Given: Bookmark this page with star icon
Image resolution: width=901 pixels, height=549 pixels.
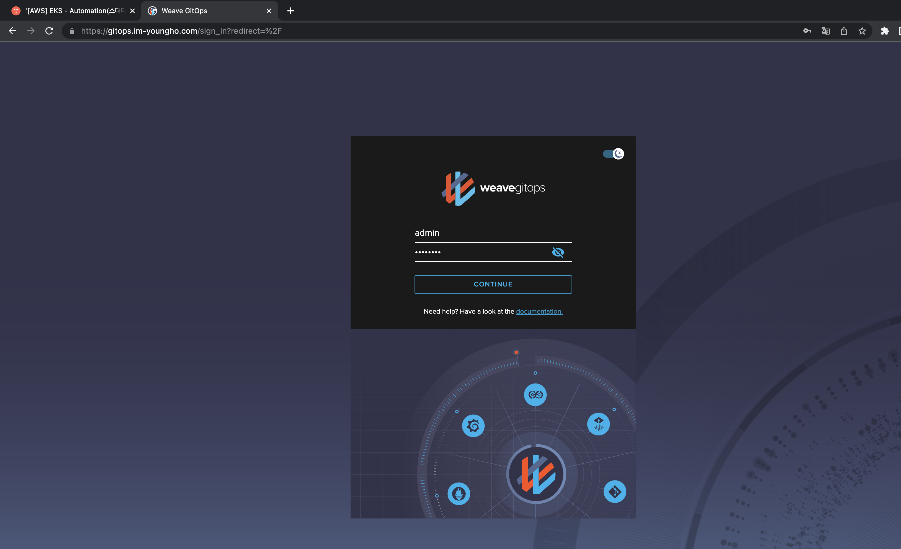Looking at the screenshot, I should tap(862, 31).
